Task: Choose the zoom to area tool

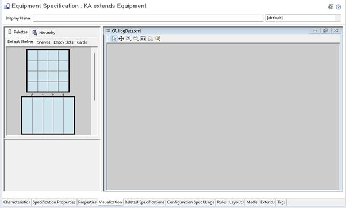Action: click(x=150, y=38)
